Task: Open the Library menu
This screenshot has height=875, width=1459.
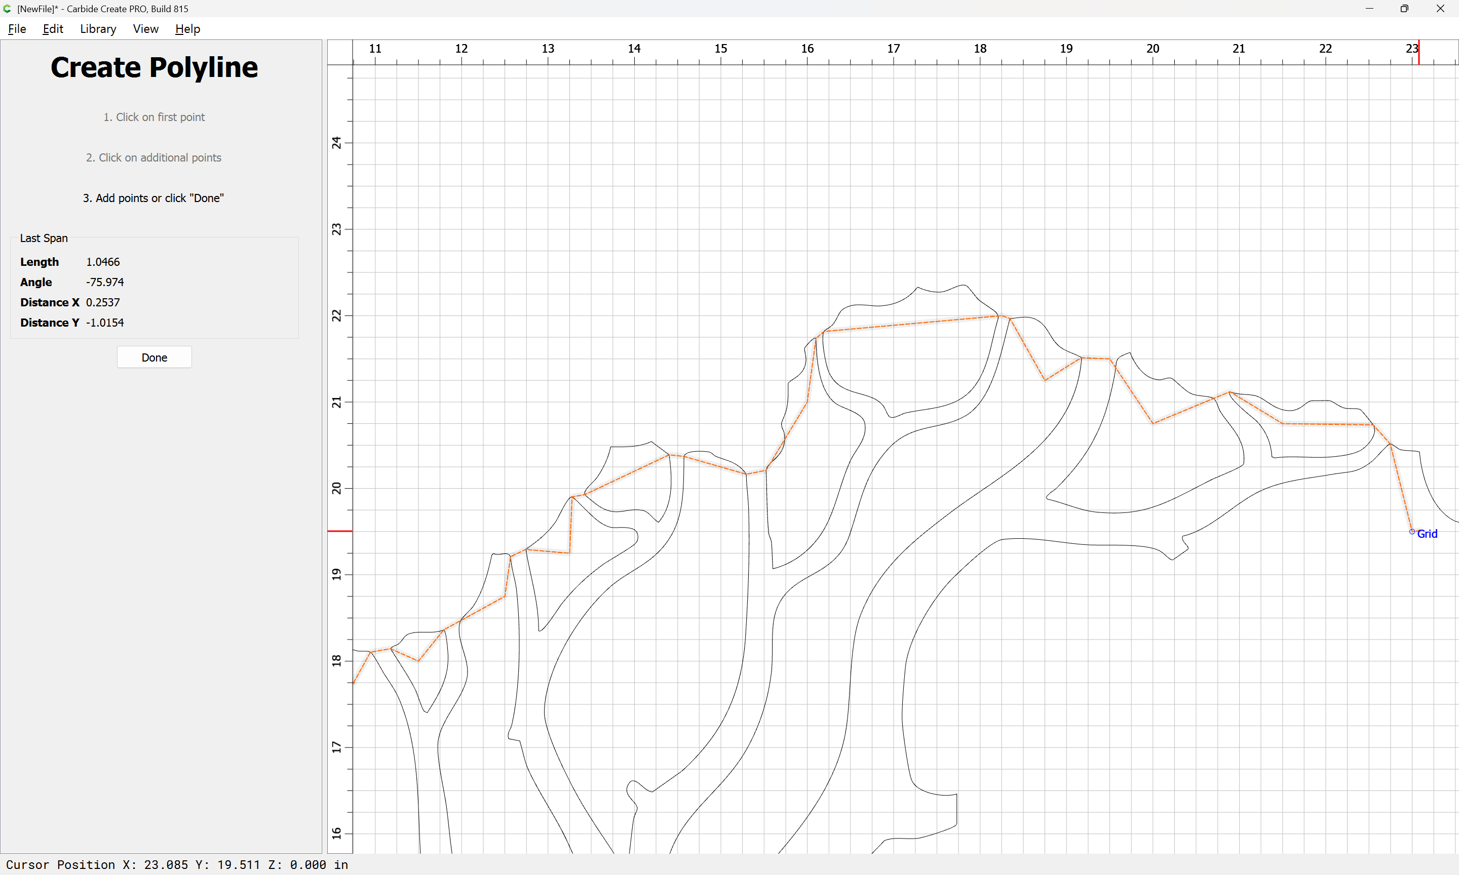Action: [98, 29]
